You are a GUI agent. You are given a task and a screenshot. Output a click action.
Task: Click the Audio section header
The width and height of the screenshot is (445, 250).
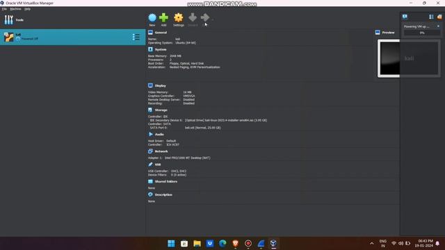[x=159, y=134]
